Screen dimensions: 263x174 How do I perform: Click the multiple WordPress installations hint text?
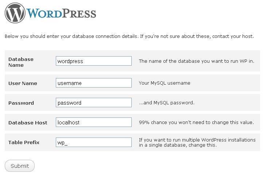[x=197, y=142]
